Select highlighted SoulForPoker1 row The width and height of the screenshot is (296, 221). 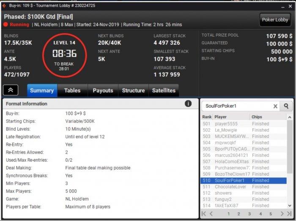pos(244,181)
